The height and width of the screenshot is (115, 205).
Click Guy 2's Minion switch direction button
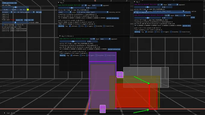pos(187,26)
